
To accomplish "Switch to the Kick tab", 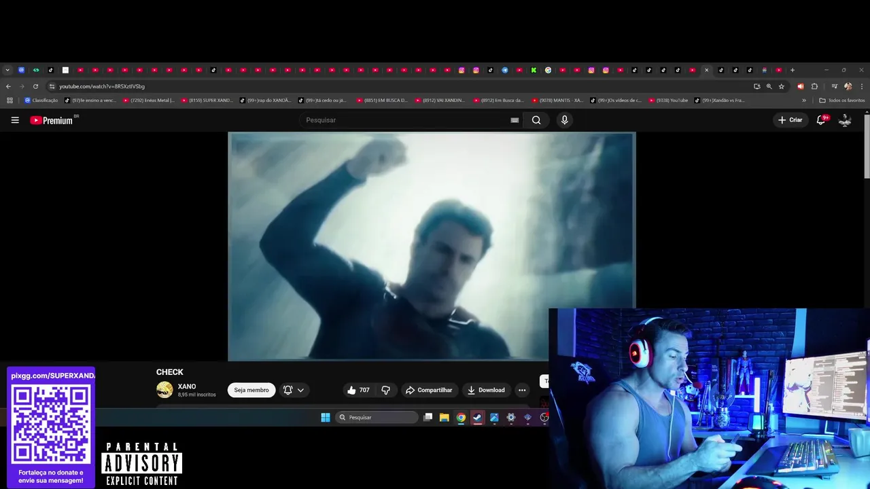I will [534, 70].
